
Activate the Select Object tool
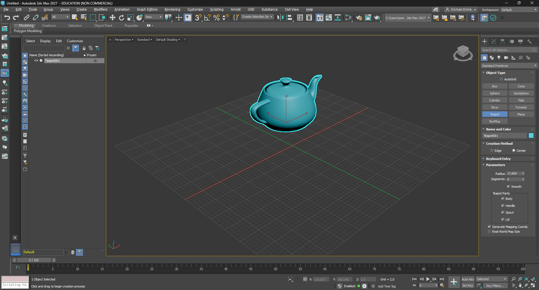75,18
